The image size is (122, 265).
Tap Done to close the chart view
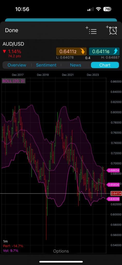pyautogui.click(x=12, y=30)
